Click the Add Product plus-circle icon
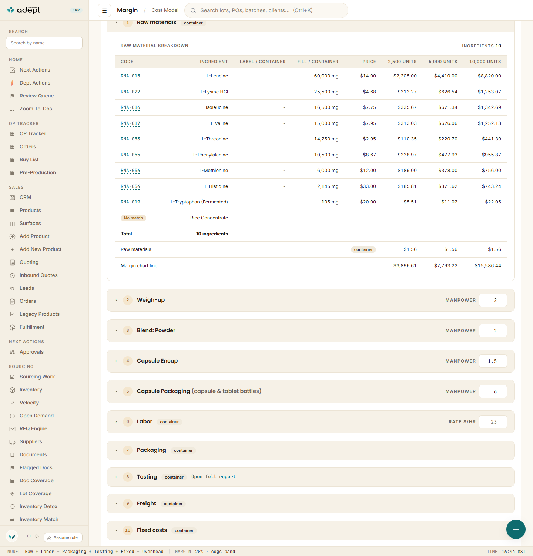Screen dimensions: 533x556 (12, 236)
